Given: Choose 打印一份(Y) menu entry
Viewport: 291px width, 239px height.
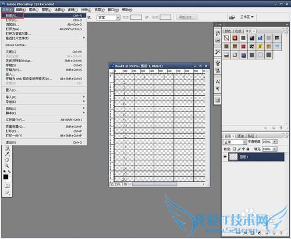Looking at the screenshot, I should (x=44, y=135).
